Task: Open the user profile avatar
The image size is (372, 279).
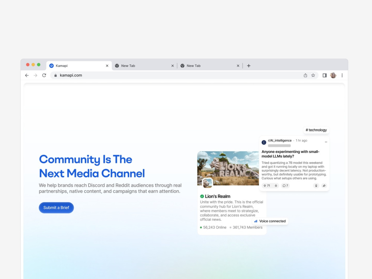Action: 333,75
